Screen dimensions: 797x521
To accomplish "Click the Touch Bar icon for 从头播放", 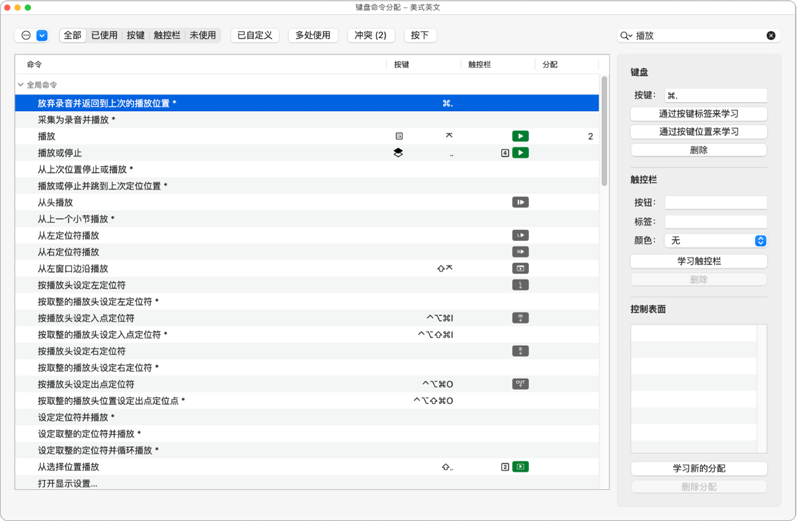I will [x=521, y=202].
